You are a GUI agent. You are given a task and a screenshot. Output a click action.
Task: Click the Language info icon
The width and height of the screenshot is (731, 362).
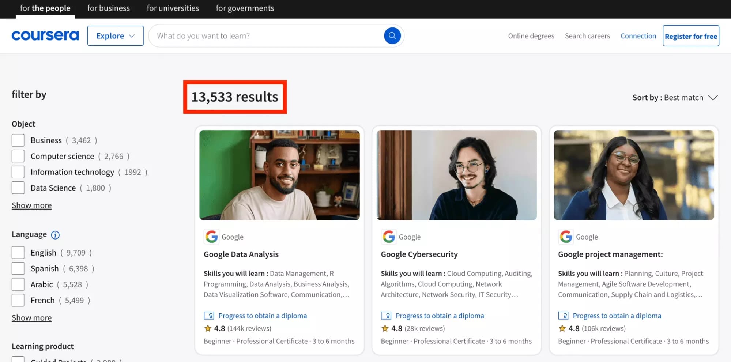pos(55,235)
